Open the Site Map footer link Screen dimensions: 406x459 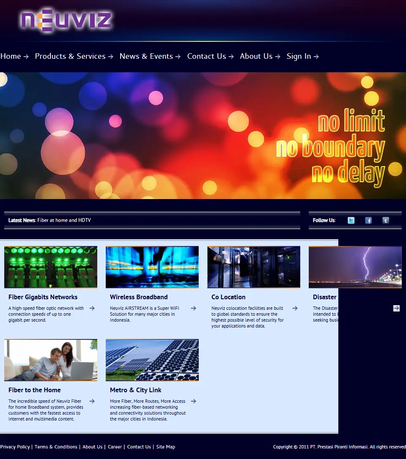(x=165, y=447)
